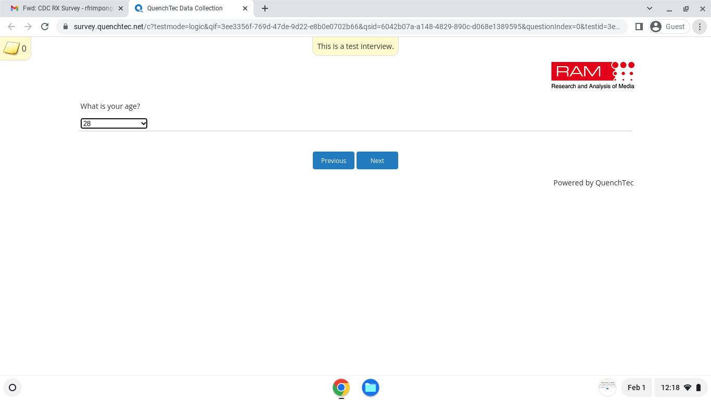Click the Powered by QuenchTec text
Screen dimensions: 711x400
[x=593, y=183]
